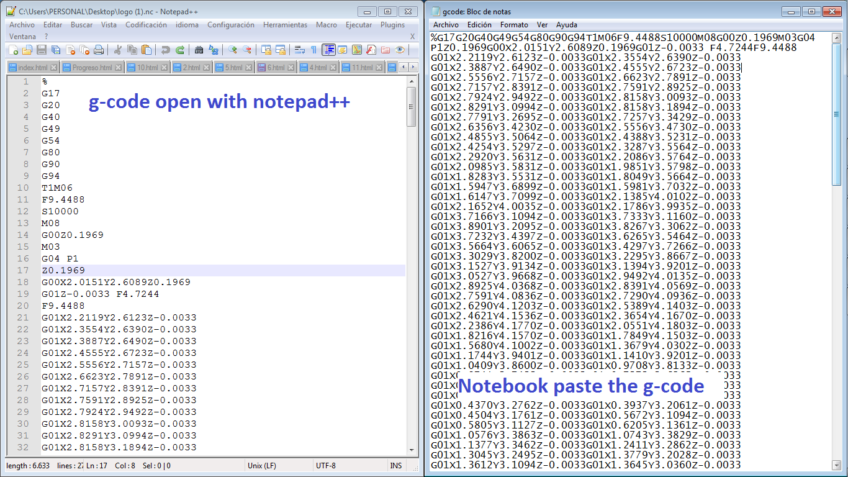This screenshot has width=848, height=477.
Task: Zoom out on the editor text
Action: coord(247,50)
